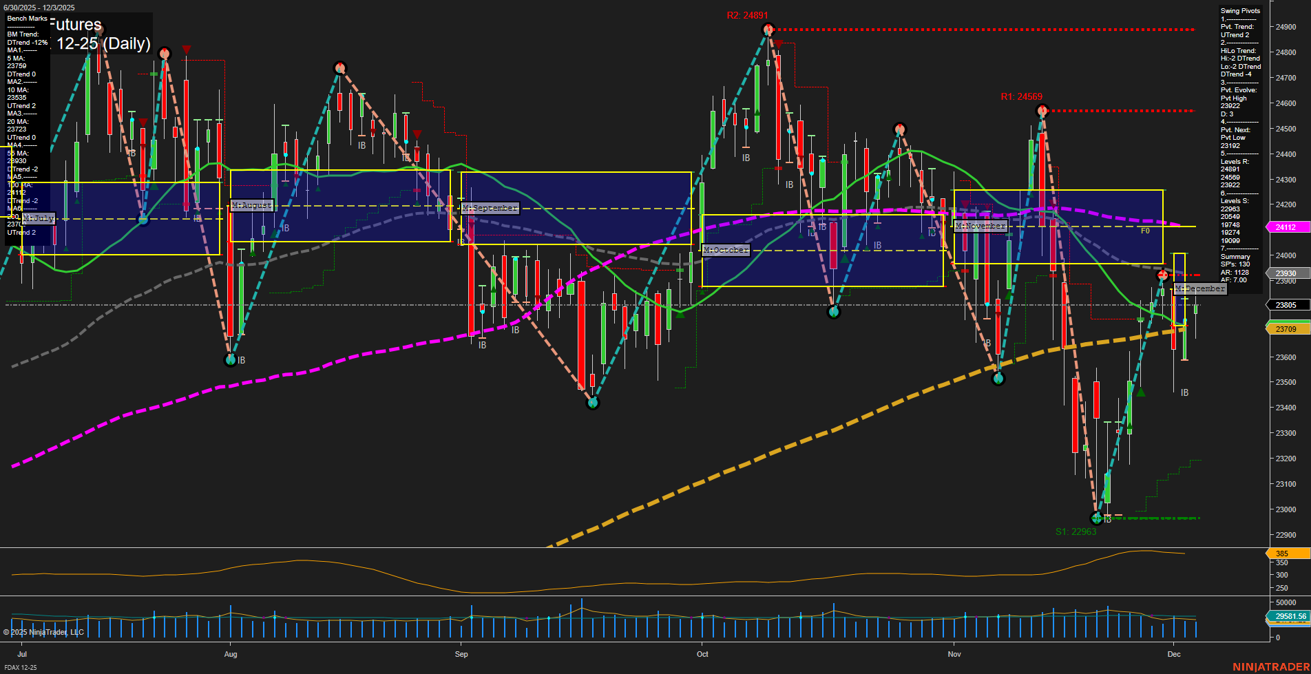Image resolution: width=1311 pixels, height=674 pixels.
Task: Click the magenta 24112 price marker on the axis
Action: [x=1287, y=227]
